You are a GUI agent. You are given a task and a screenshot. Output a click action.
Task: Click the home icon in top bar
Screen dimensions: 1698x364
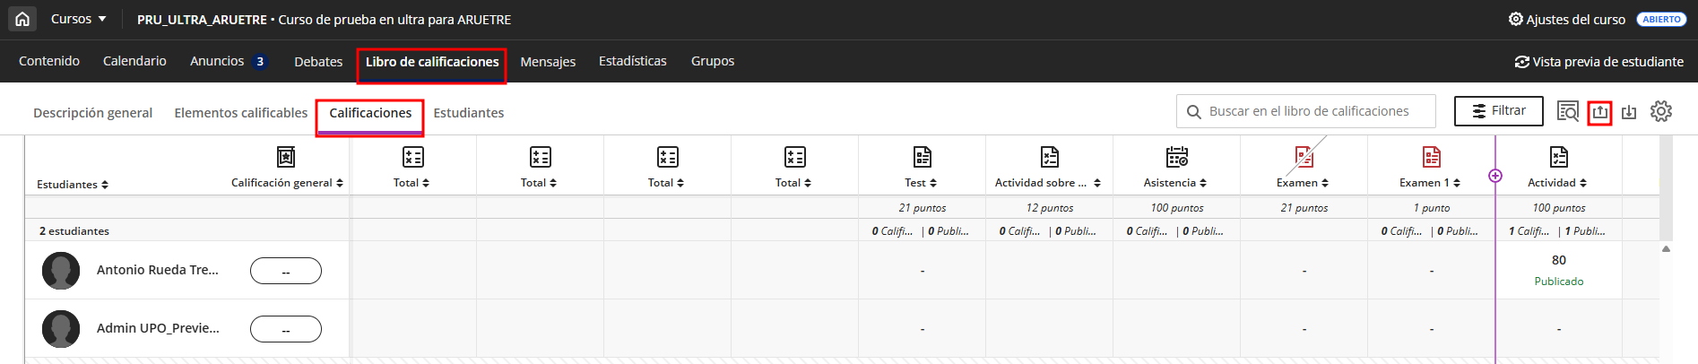[22, 19]
